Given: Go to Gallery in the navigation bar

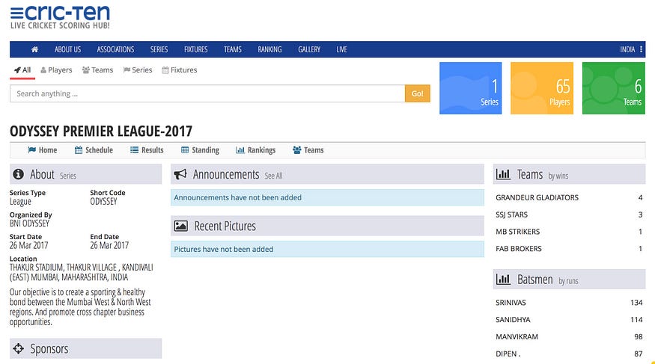Looking at the screenshot, I should tap(309, 49).
